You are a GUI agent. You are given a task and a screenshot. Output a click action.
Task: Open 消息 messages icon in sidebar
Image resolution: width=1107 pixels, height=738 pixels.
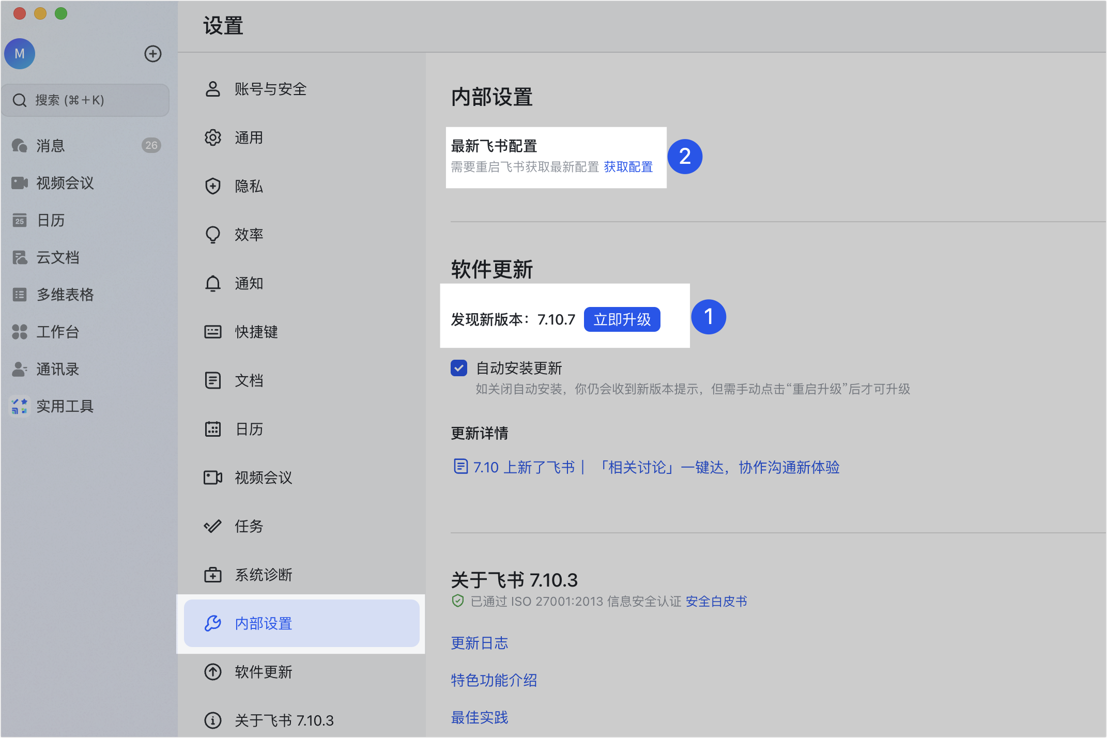20,146
